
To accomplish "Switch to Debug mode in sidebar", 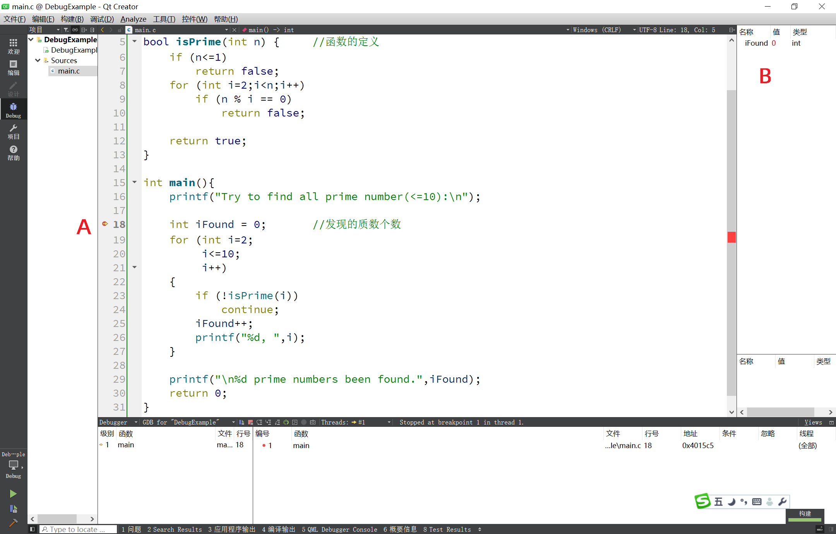I will point(14,110).
